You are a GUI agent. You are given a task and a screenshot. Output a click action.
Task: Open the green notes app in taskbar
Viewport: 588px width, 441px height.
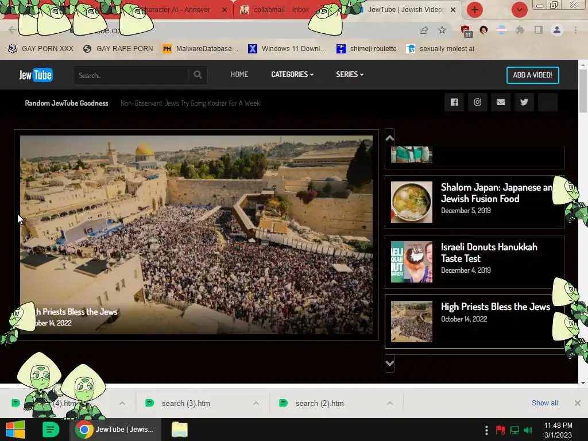[x=51, y=430]
